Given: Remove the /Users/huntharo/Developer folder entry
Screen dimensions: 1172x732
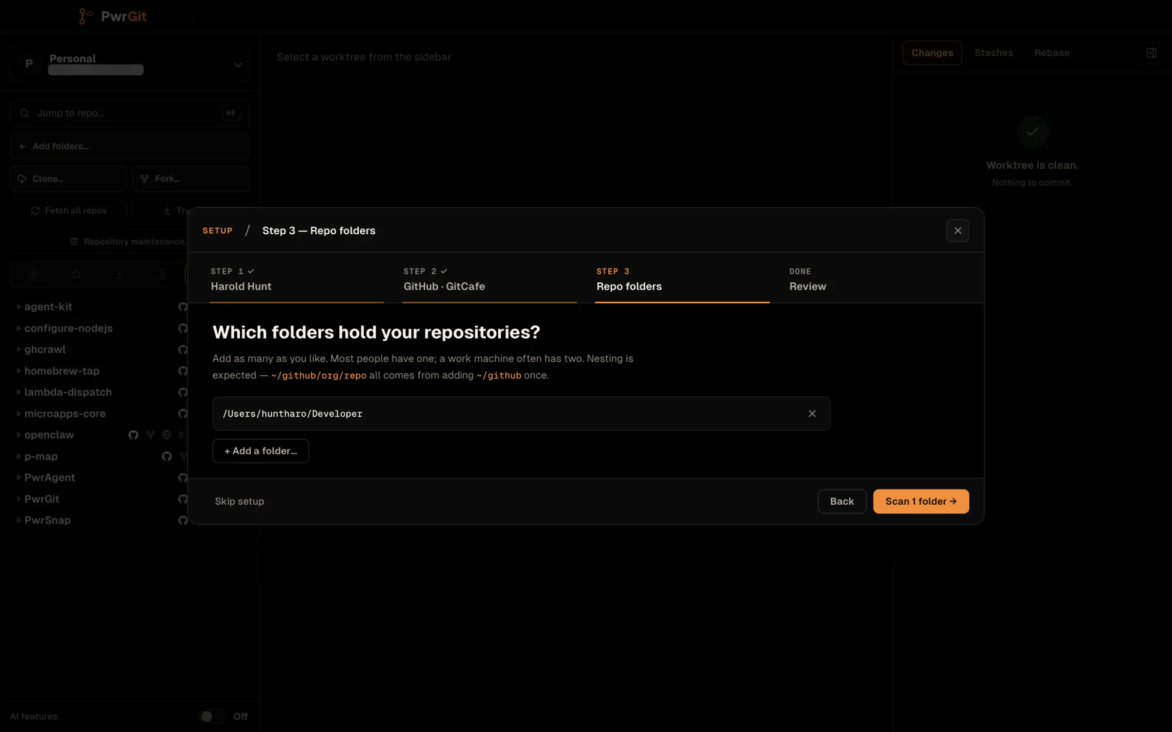Looking at the screenshot, I should 812,413.
